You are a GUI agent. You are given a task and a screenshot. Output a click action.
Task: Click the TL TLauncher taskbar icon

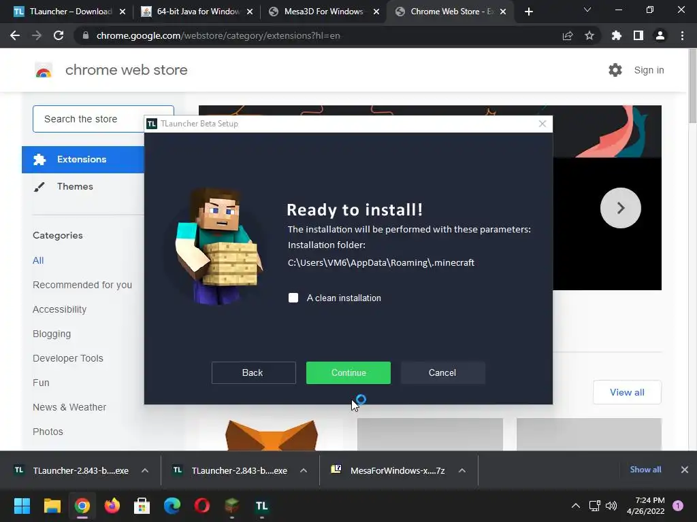tap(262, 506)
